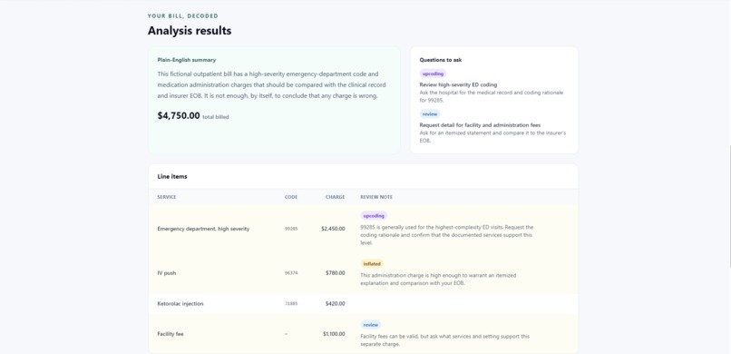The width and height of the screenshot is (731, 354).
Task: Click the IV push administration charge note
Action: point(438,280)
